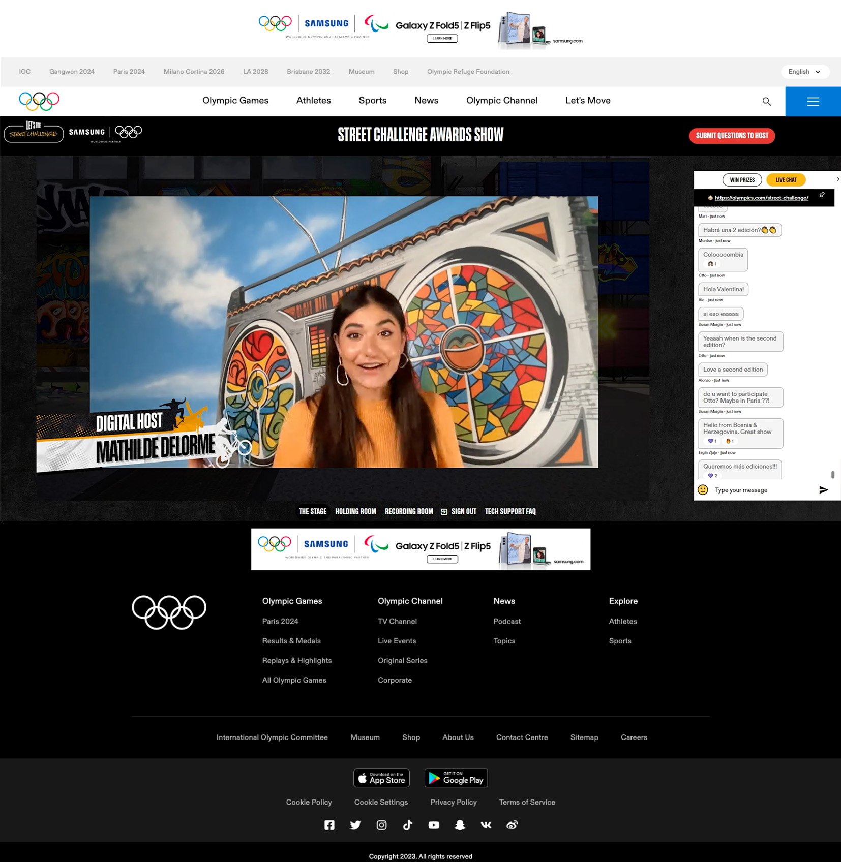Open the Sports menu item
Screen dimensions: 841x862
click(x=373, y=101)
